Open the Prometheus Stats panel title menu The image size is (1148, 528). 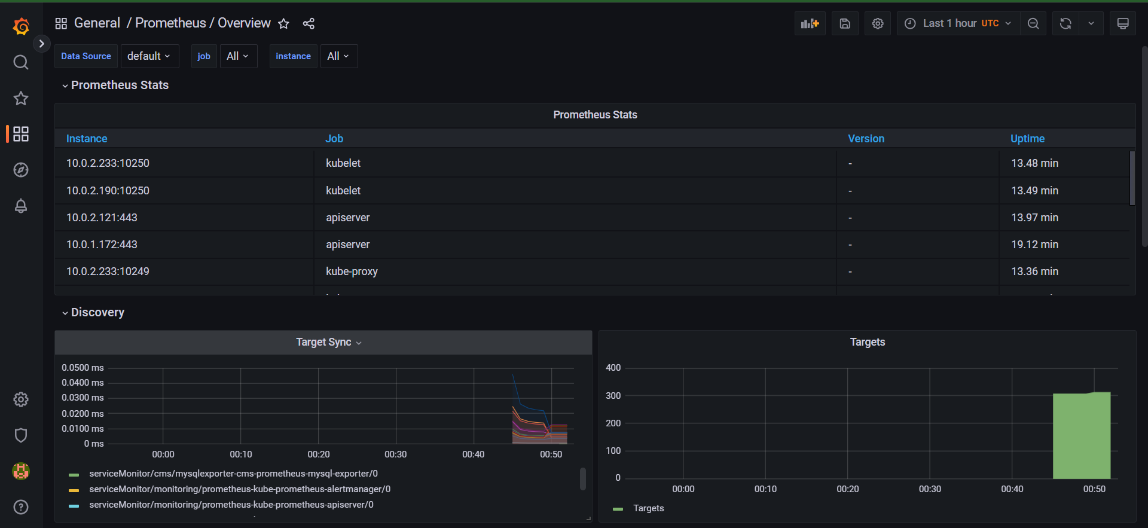coord(595,115)
